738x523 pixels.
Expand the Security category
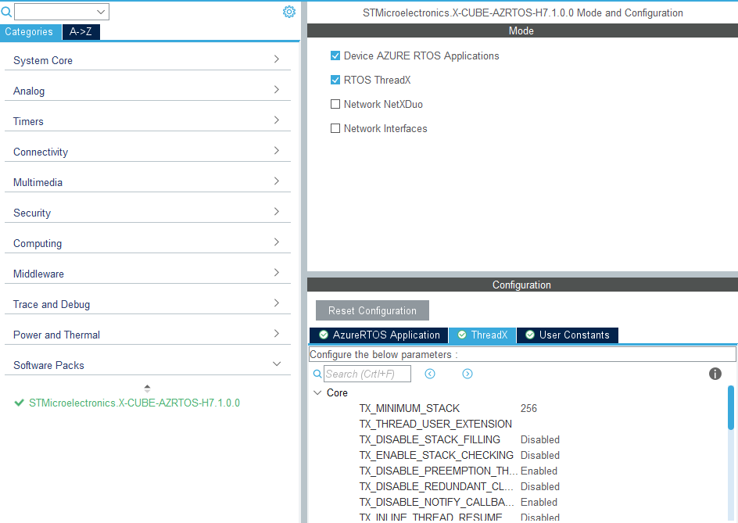coord(147,213)
